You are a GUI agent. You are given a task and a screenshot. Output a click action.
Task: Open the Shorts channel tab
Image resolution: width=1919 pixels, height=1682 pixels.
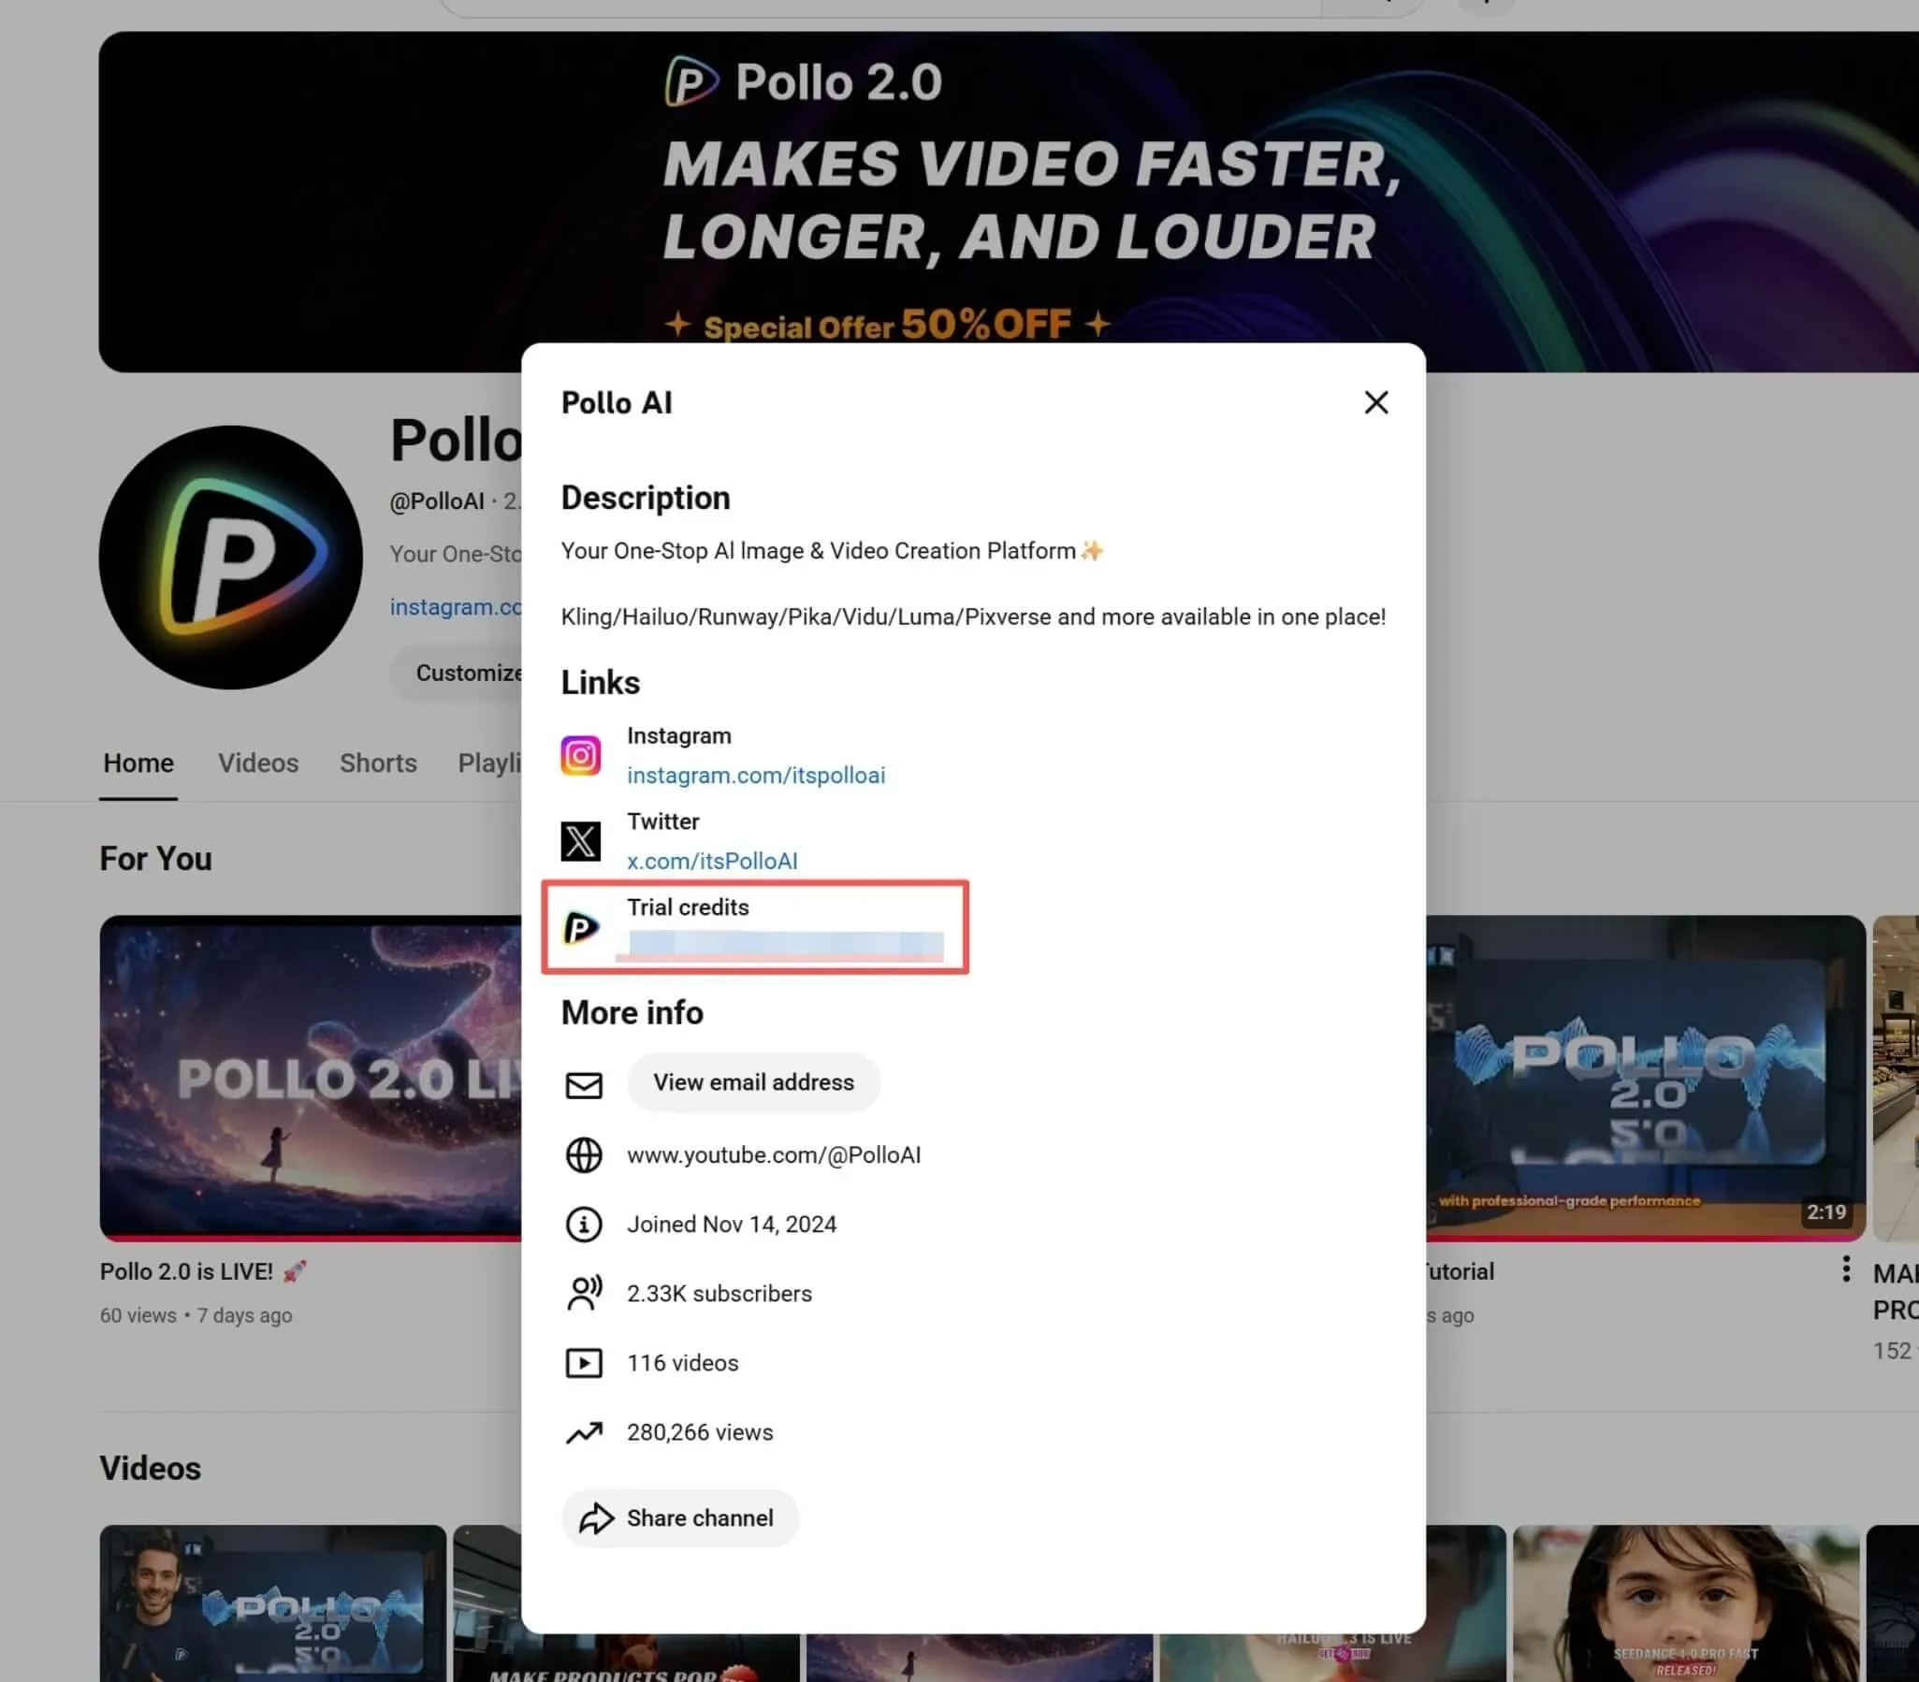click(x=377, y=763)
